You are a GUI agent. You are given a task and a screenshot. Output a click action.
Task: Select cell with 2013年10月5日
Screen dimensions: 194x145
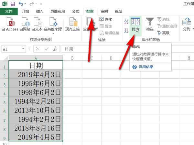(x=36, y=110)
